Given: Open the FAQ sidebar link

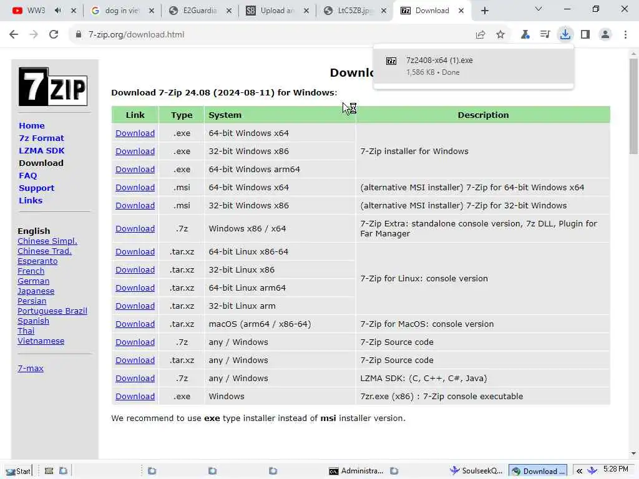Looking at the screenshot, I should pyautogui.click(x=27, y=175).
